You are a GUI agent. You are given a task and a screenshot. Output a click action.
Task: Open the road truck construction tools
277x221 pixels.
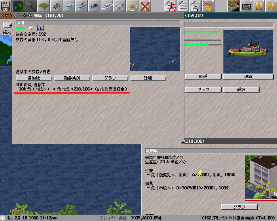pyautogui.click(x=94, y=6)
